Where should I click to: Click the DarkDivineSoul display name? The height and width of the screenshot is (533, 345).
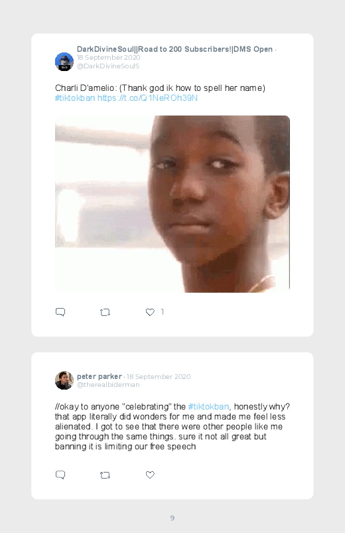coord(174,49)
